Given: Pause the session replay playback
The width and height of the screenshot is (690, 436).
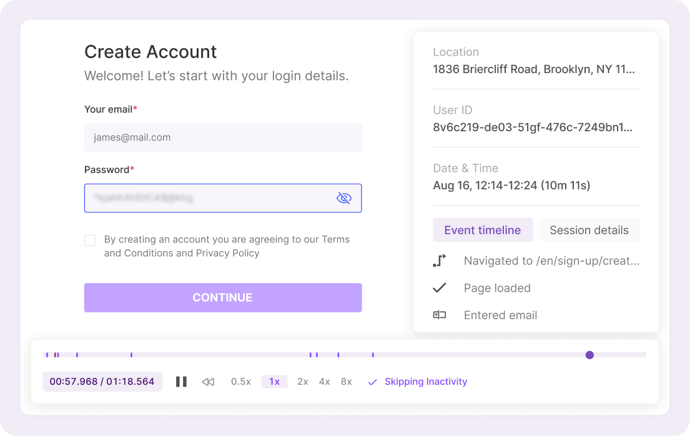Looking at the screenshot, I should tap(181, 382).
